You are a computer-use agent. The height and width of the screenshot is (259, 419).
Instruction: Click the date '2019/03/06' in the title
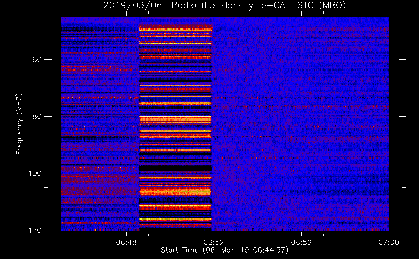click(x=133, y=5)
